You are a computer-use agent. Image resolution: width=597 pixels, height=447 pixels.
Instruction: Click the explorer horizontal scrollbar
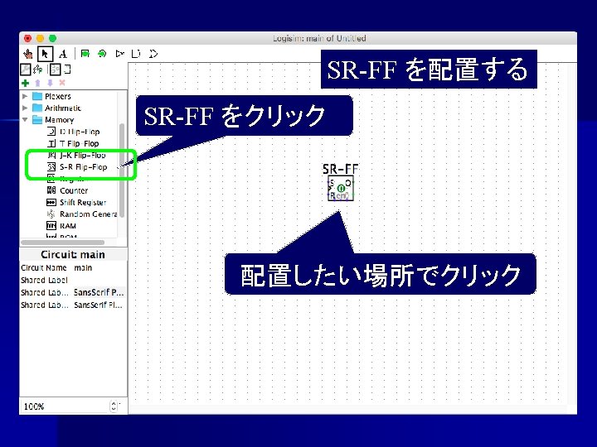tap(63, 243)
